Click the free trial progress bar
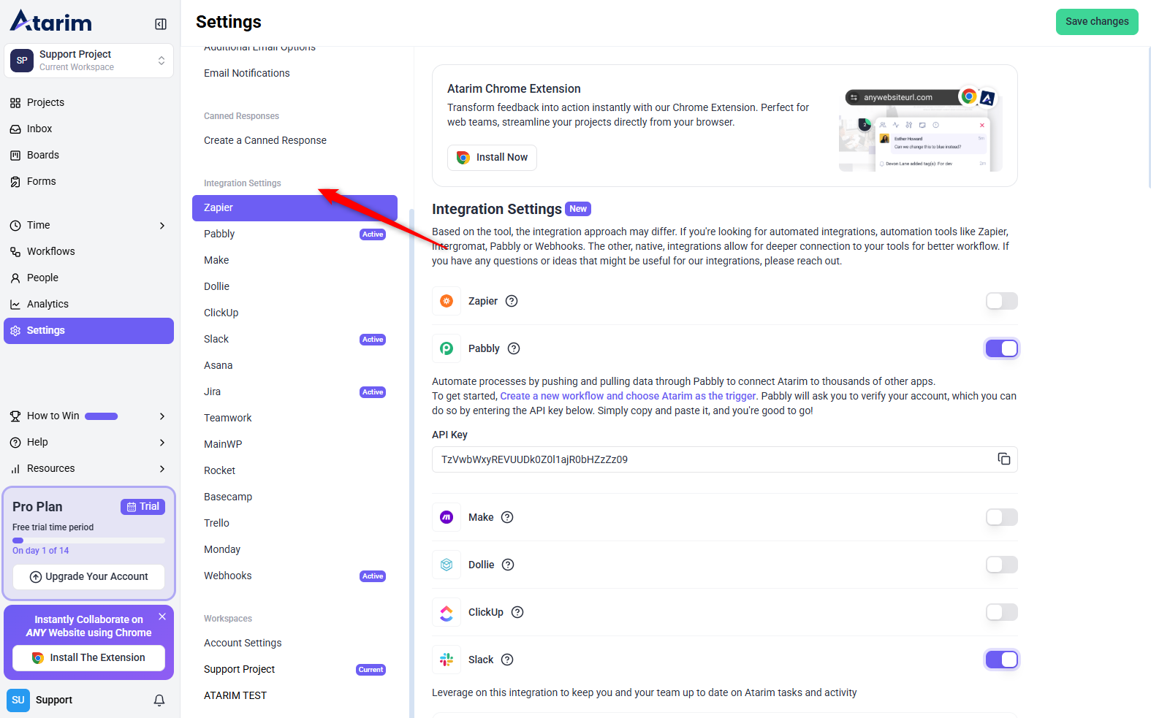 88,541
